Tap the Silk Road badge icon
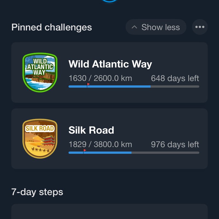The height and width of the screenshot is (219, 219). coord(40,139)
